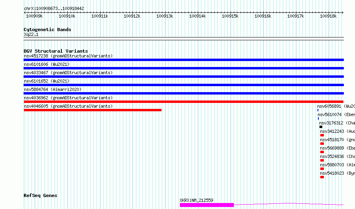355x209 pixels.
Task: Click the 100911k ruler position label
Action: [100, 16]
